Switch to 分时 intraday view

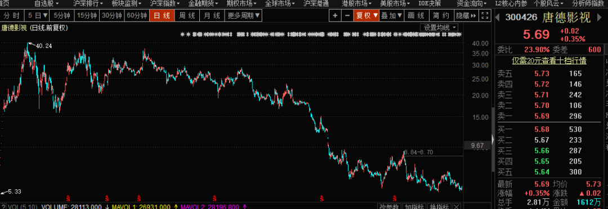(12, 16)
